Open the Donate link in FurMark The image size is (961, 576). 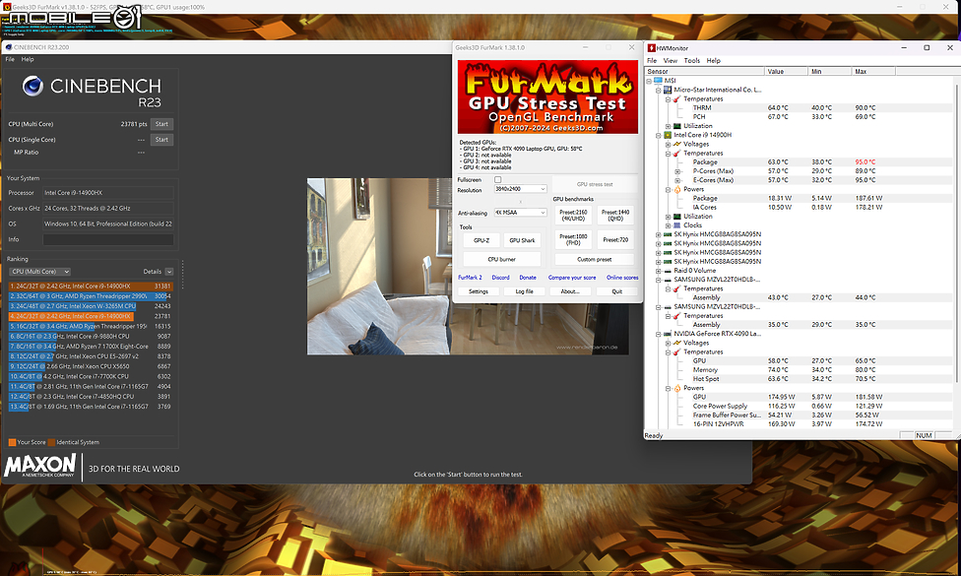point(528,278)
